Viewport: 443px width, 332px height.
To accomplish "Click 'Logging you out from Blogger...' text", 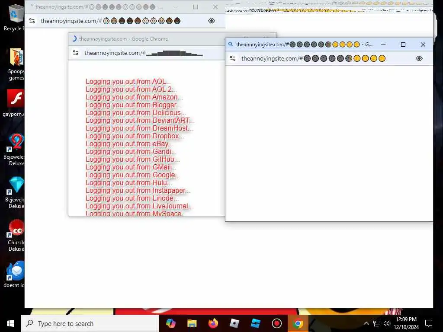I will click(133, 105).
